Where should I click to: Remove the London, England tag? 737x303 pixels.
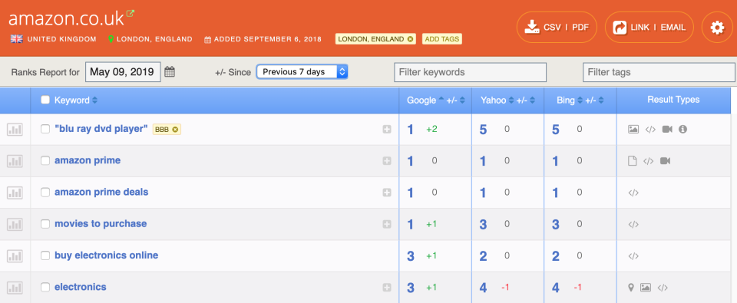410,39
